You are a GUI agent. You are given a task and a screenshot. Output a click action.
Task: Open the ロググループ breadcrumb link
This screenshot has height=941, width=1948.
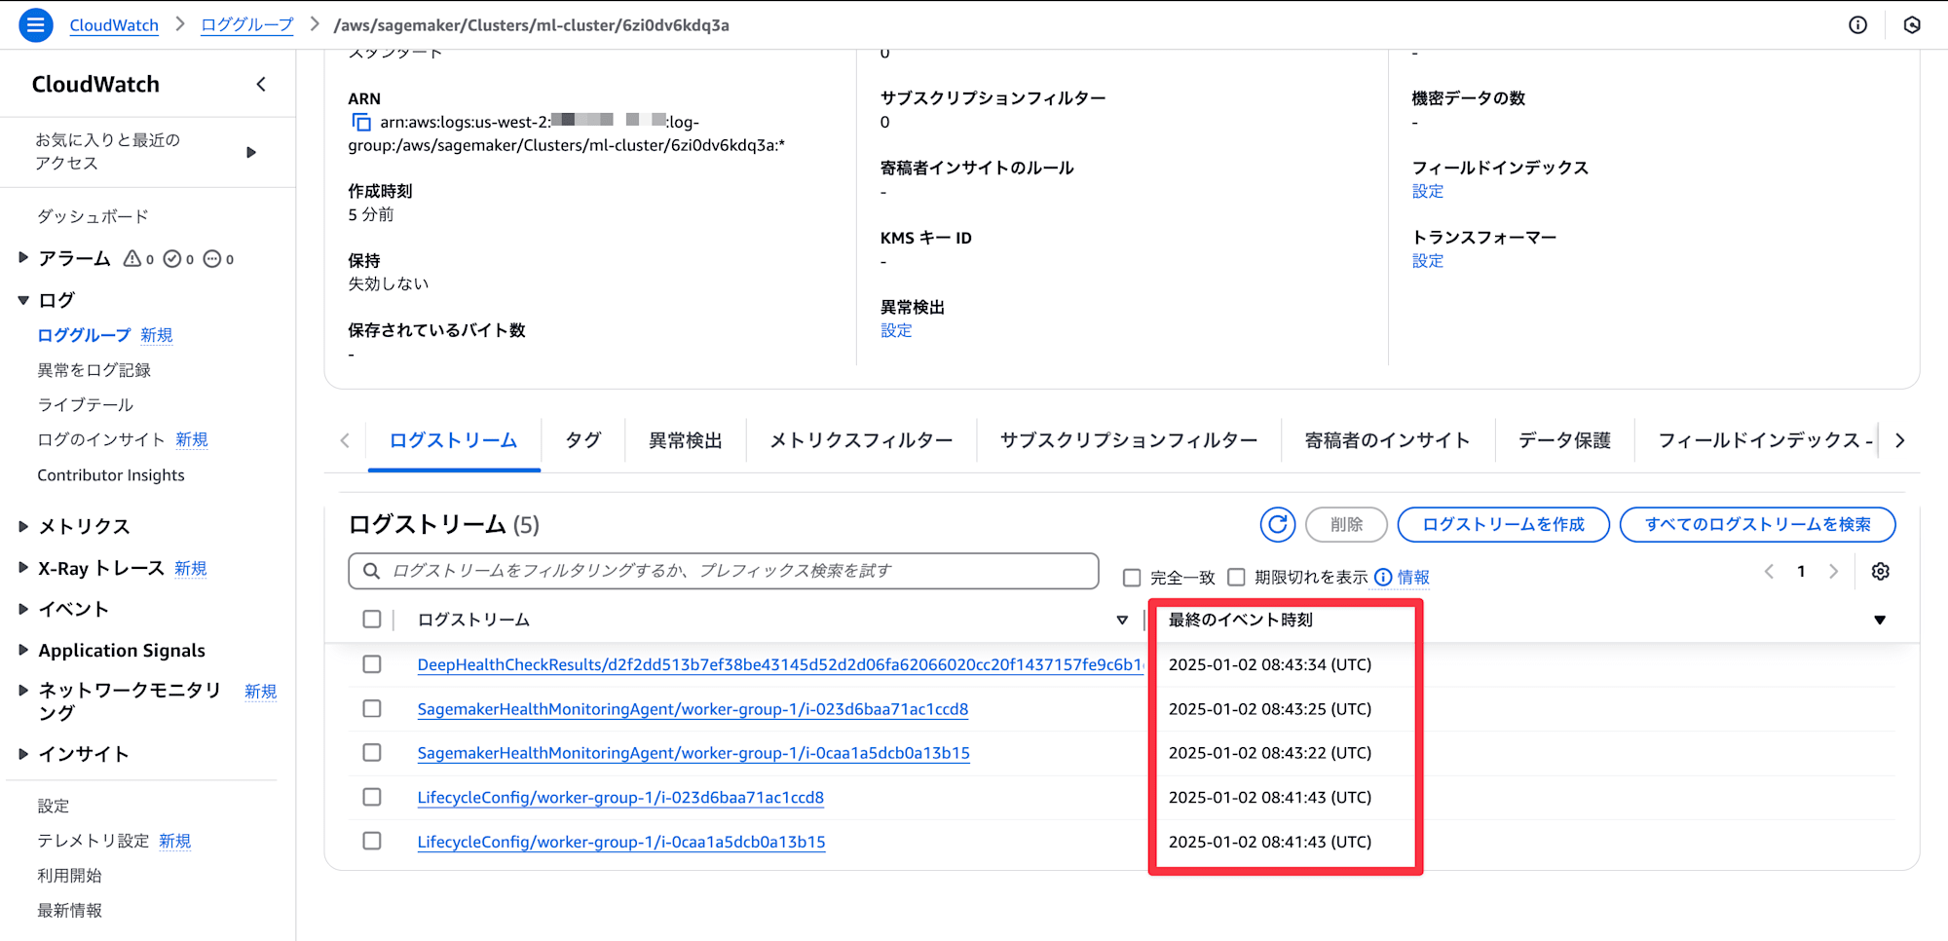246,25
